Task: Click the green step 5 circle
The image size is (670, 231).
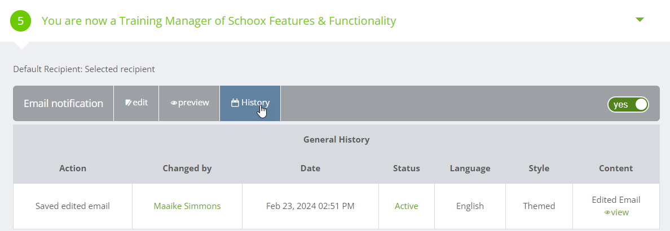Action: click(x=21, y=21)
